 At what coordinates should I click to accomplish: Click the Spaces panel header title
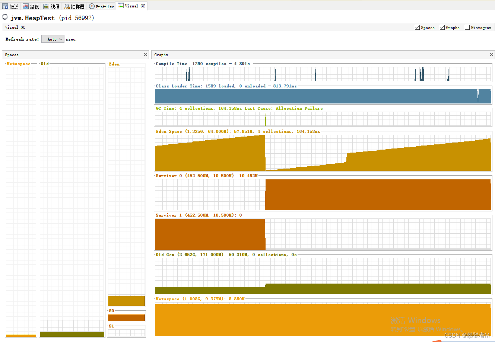[x=12, y=55]
